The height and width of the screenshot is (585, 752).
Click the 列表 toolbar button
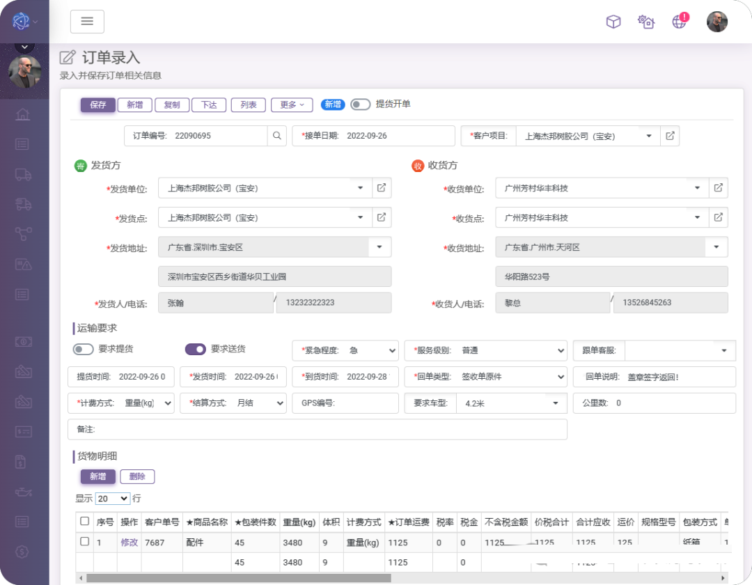click(x=249, y=104)
